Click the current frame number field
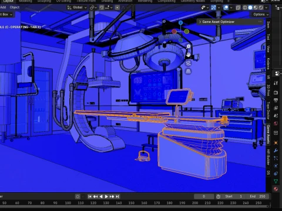The width and height of the screenshot is (282, 211). coord(204,196)
